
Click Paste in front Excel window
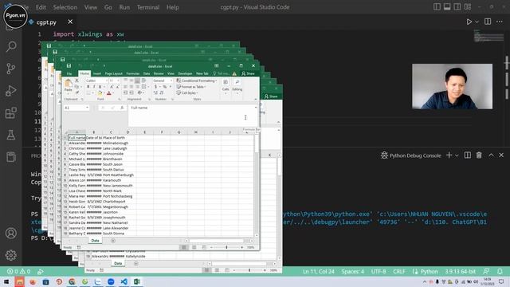[68, 86]
